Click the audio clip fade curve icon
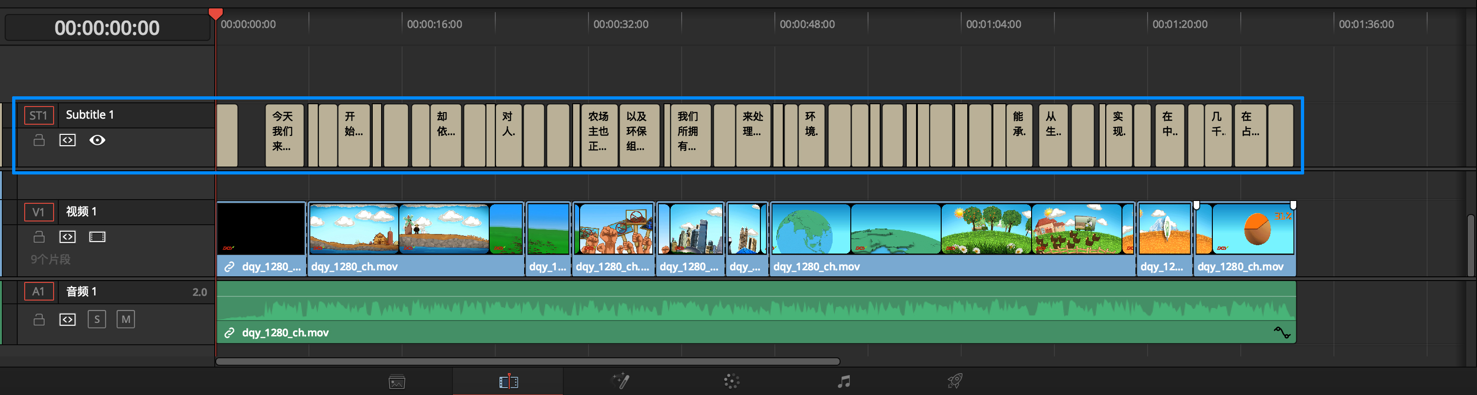1477x395 pixels. [1282, 332]
